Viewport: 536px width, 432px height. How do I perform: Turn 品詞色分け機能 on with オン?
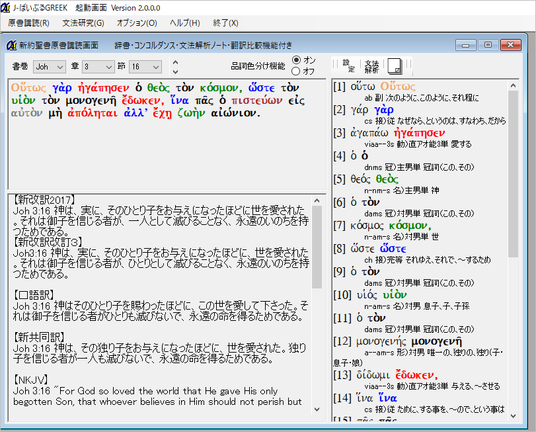[x=296, y=60]
